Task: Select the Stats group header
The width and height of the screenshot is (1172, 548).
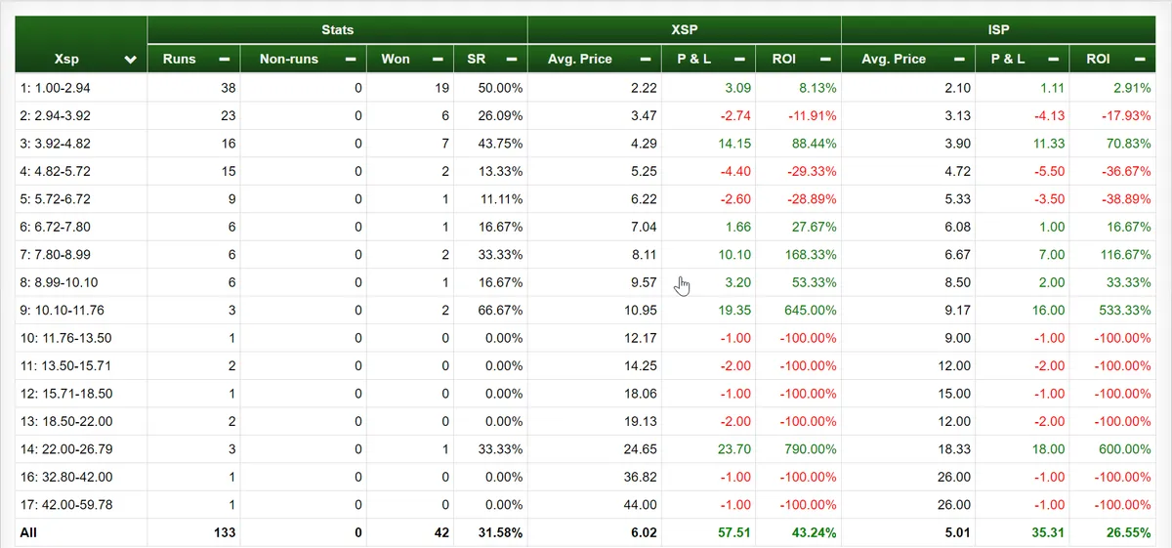Action: [x=337, y=30]
